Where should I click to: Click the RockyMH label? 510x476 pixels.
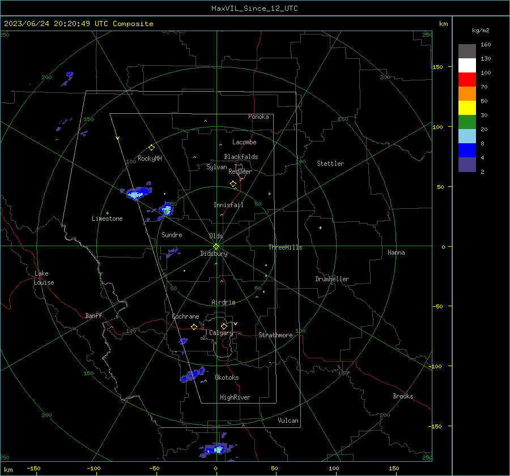click(x=150, y=158)
